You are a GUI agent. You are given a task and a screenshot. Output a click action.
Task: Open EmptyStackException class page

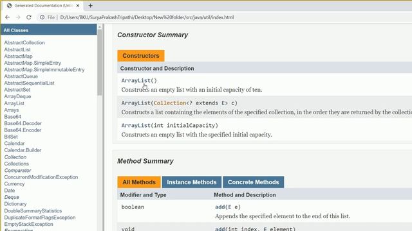[x=28, y=224]
